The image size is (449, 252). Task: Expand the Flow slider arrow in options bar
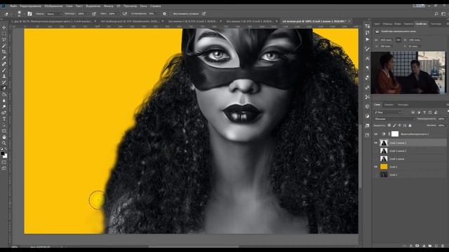118,14
